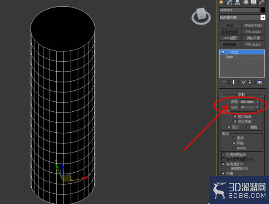Select 挤出 in the modifier stack

point(242,52)
